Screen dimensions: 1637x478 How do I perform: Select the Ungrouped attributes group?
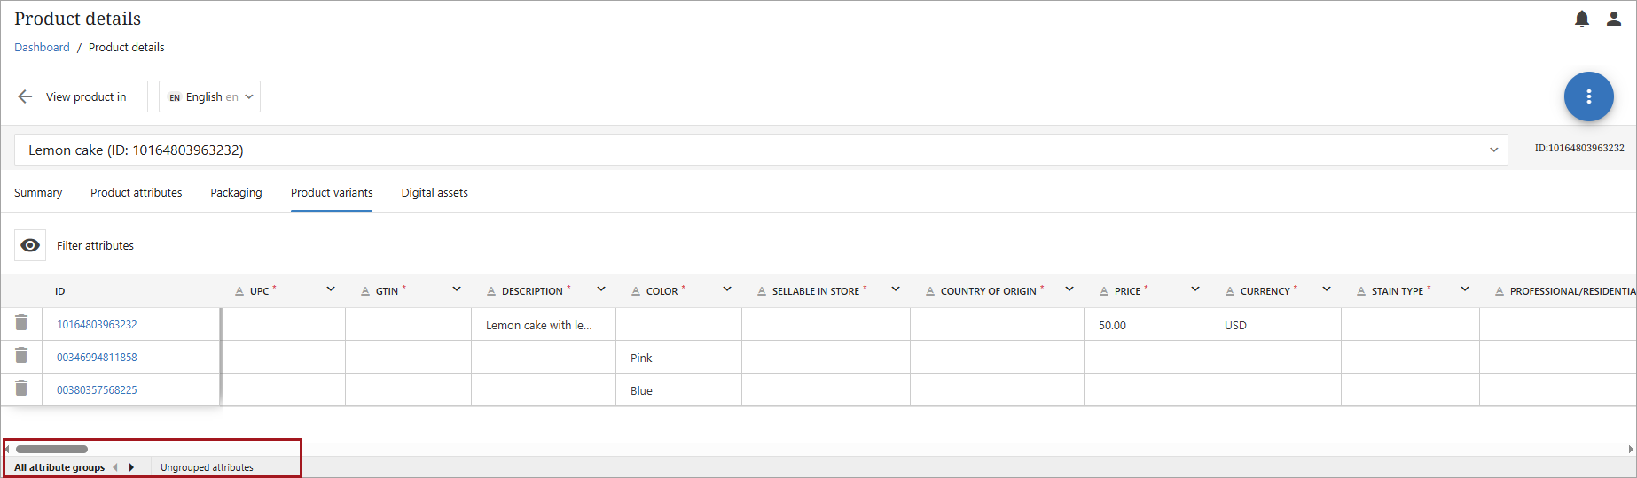click(x=207, y=467)
